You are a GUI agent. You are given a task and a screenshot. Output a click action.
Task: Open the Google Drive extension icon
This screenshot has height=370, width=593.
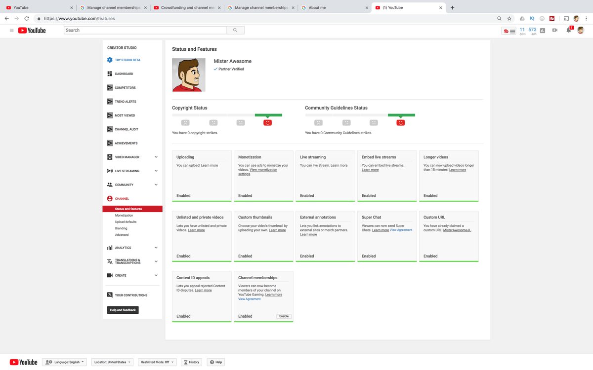click(x=522, y=18)
